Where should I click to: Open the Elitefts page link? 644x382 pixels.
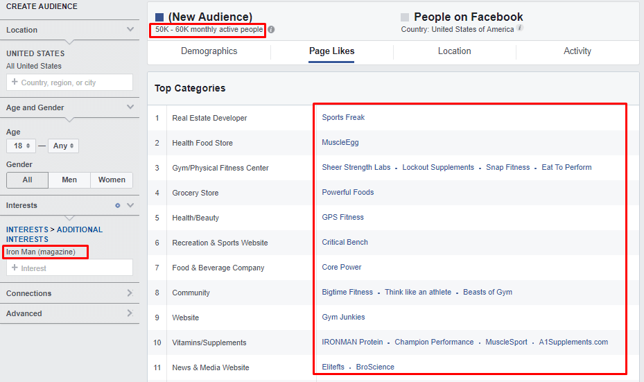coord(333,367)
